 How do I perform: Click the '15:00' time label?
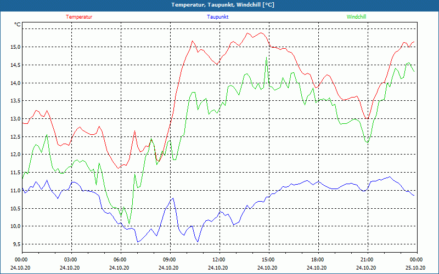click(x=268, y=260)
